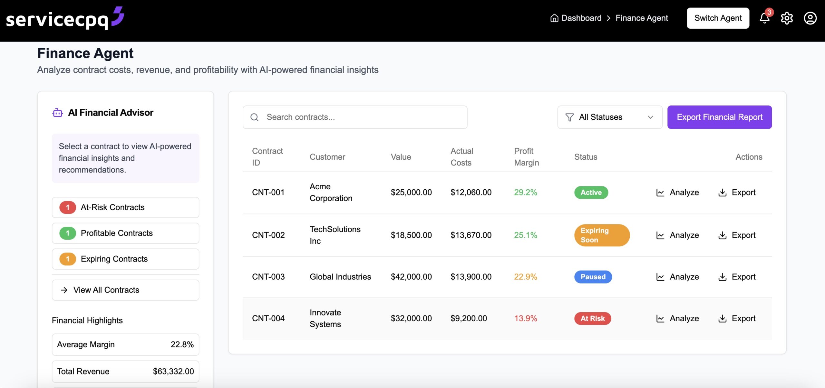Screen dimensions: 825x388
Task: Click the Active status badge
Action: click(x=591, y=193)
